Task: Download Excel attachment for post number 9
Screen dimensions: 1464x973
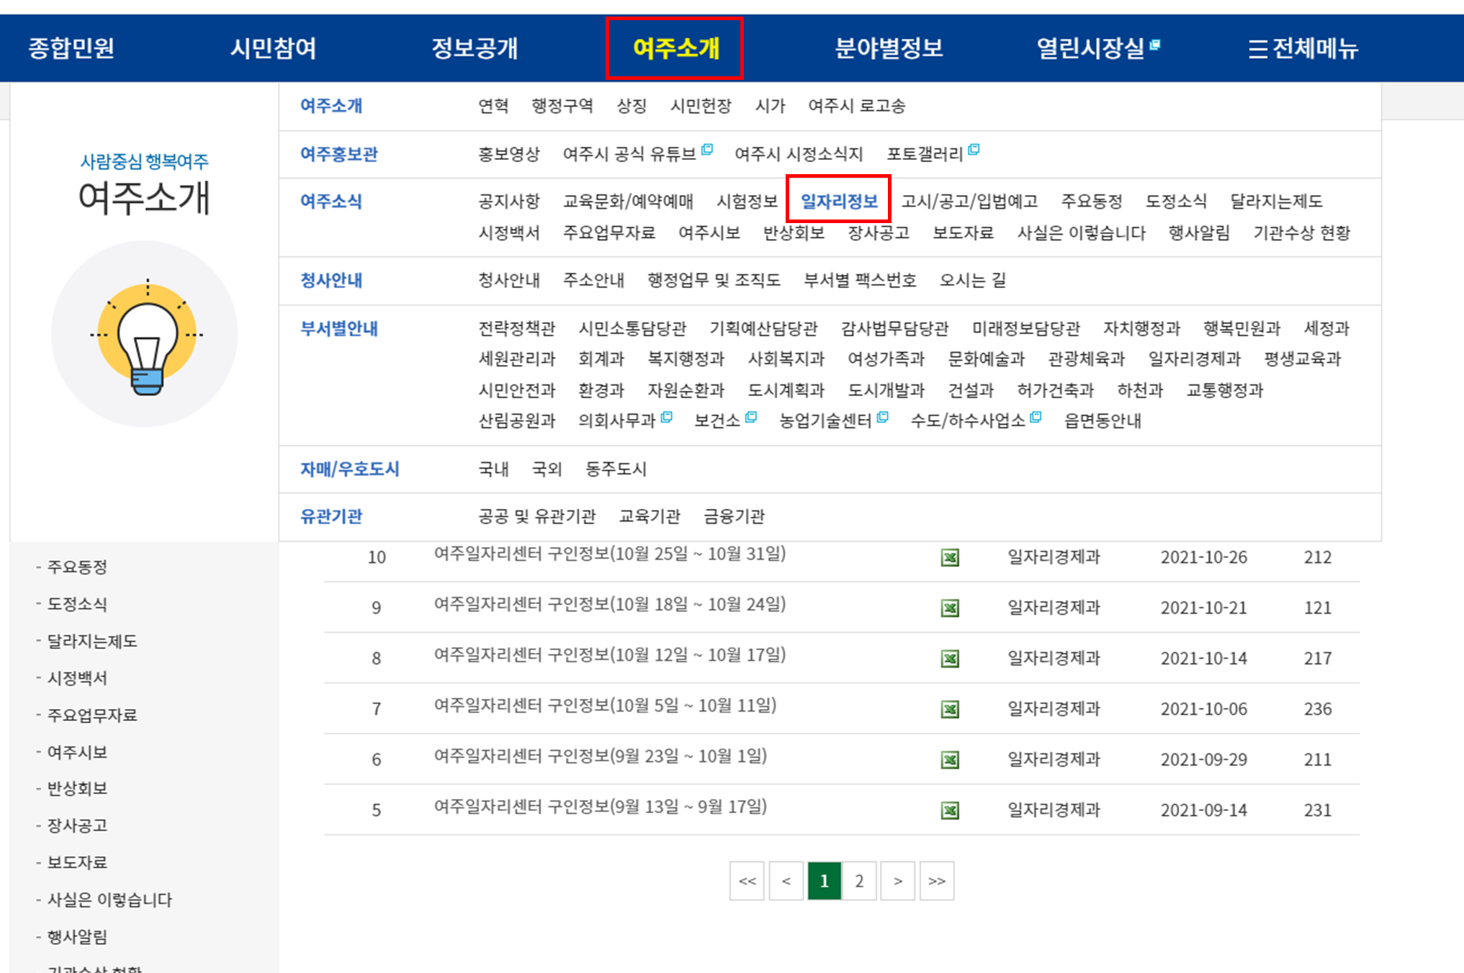Action: (x=950, y=608)
